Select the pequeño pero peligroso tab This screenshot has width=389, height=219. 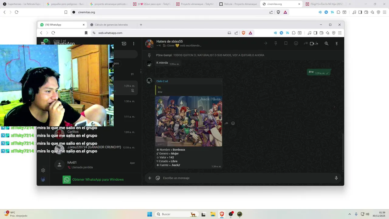point(65,4)
